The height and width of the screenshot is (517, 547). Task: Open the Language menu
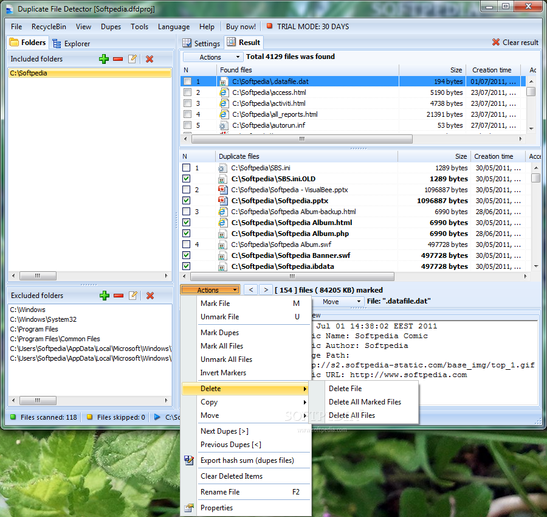[174, 27]
